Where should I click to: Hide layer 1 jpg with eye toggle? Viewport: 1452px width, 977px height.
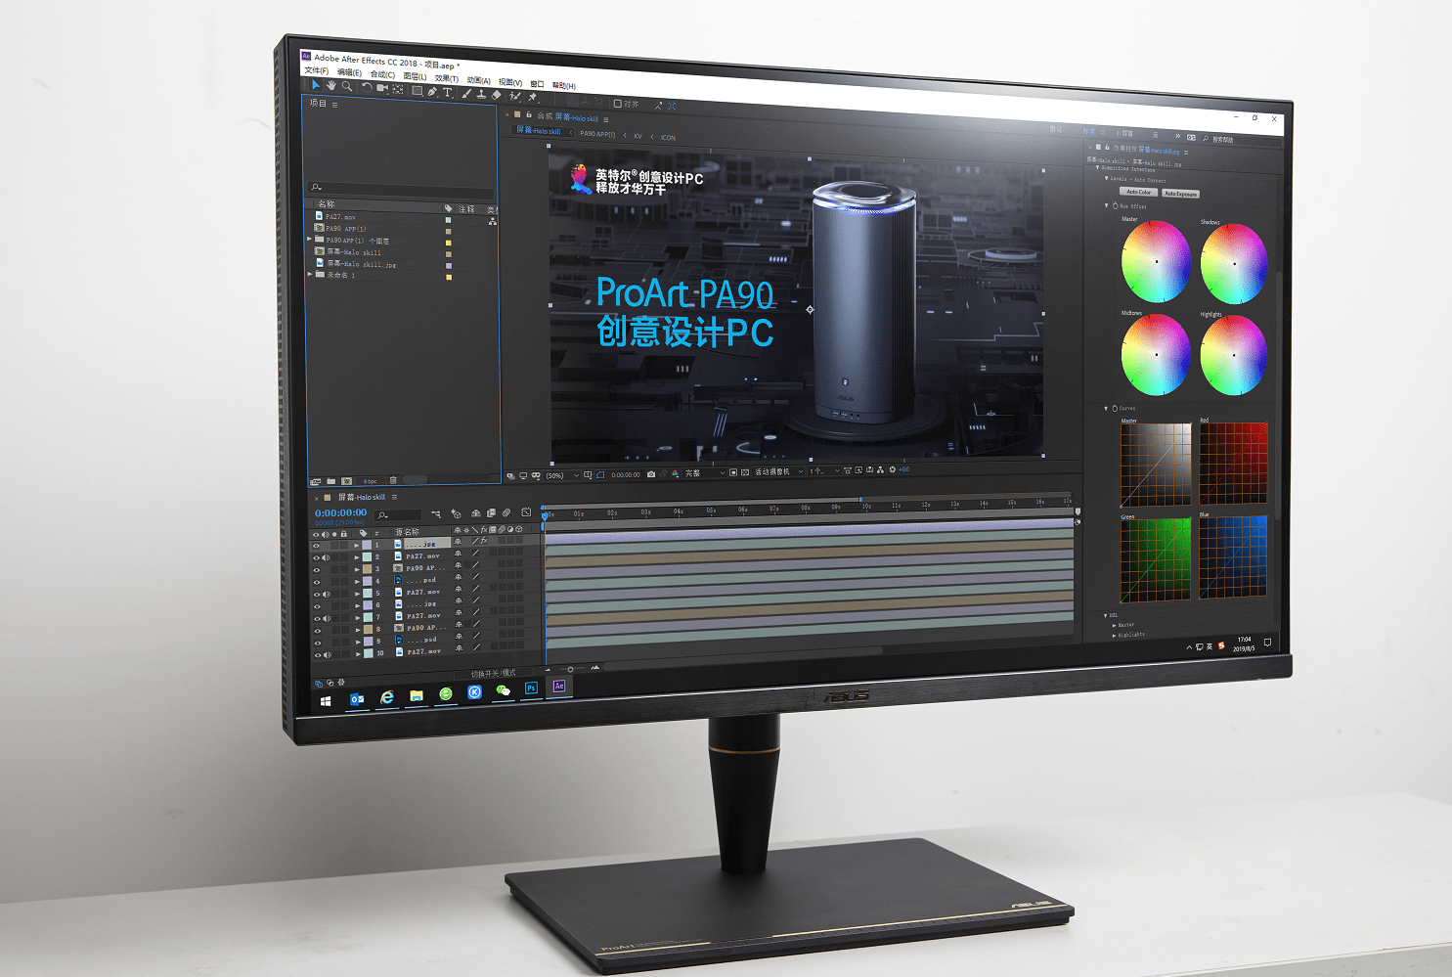pyautogui.click(x=316, y=546)
